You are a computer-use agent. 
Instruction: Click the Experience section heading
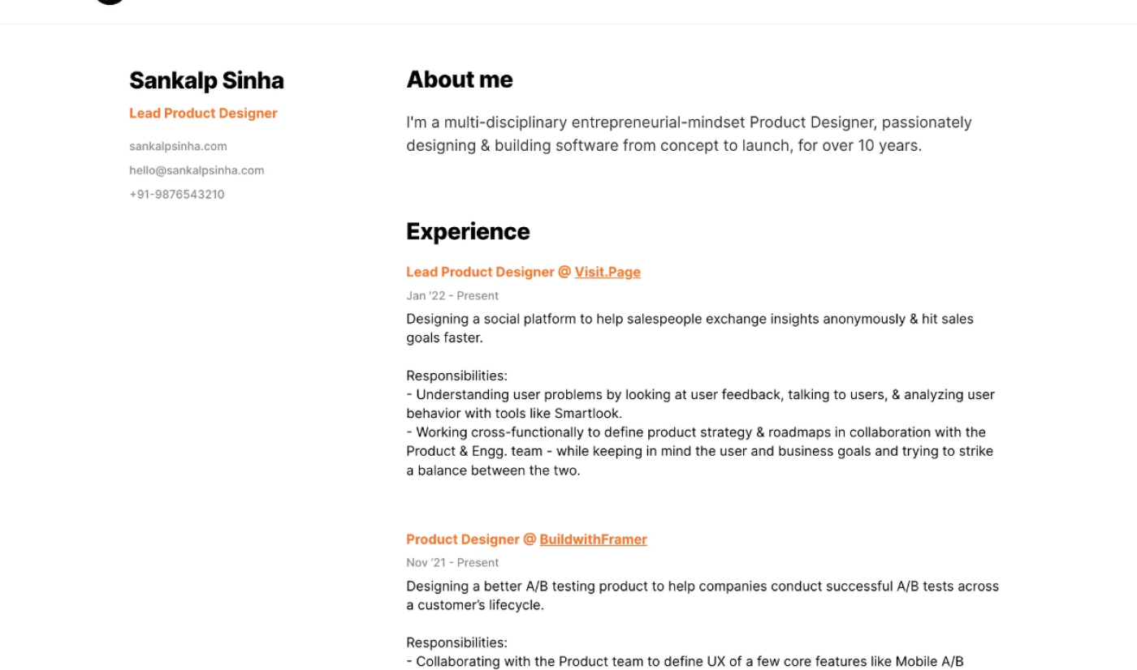(x=468, y=231)
